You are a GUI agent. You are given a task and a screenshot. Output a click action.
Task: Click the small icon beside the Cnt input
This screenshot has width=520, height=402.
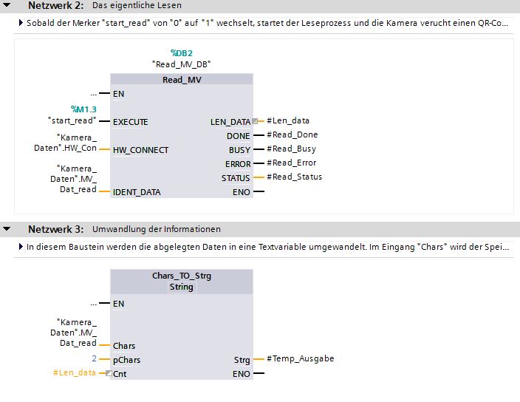coord(109,373)
